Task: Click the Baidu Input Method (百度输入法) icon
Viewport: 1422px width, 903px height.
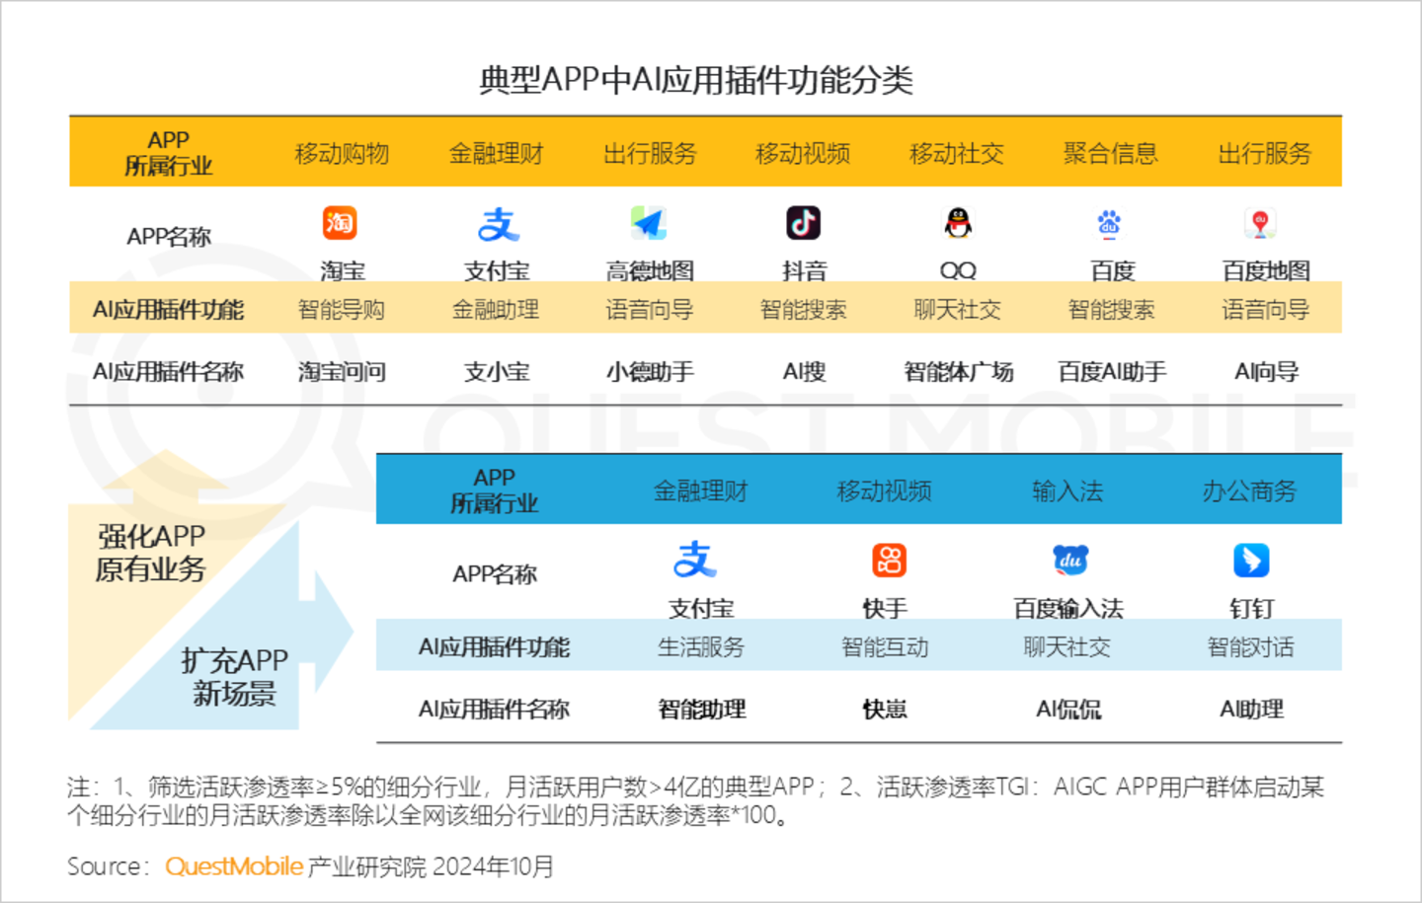Action: point(1069,561)
